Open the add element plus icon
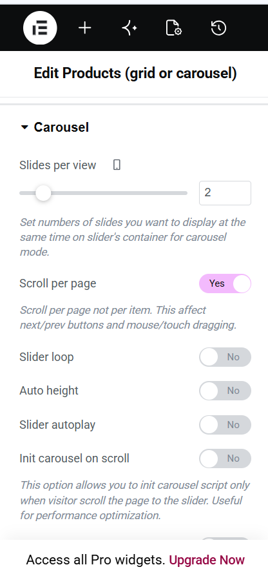268x576 pixels. click(x=84, y=28)
